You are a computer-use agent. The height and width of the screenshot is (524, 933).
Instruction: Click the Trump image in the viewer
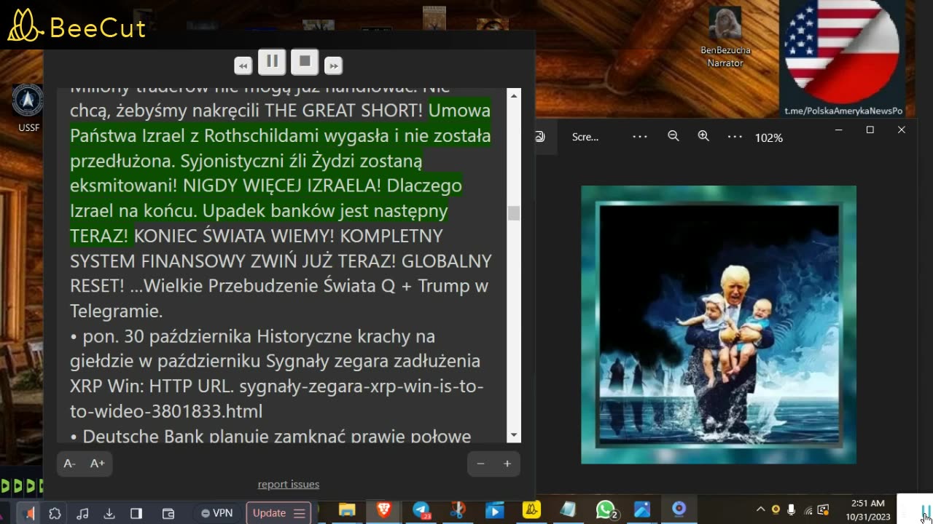tap(719, 325)
